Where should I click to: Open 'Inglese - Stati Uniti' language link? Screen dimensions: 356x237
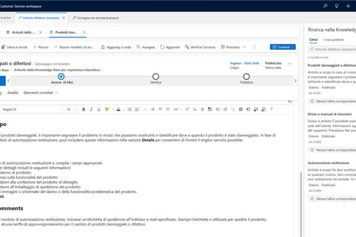pyautogui.click(x=244, y=63)
